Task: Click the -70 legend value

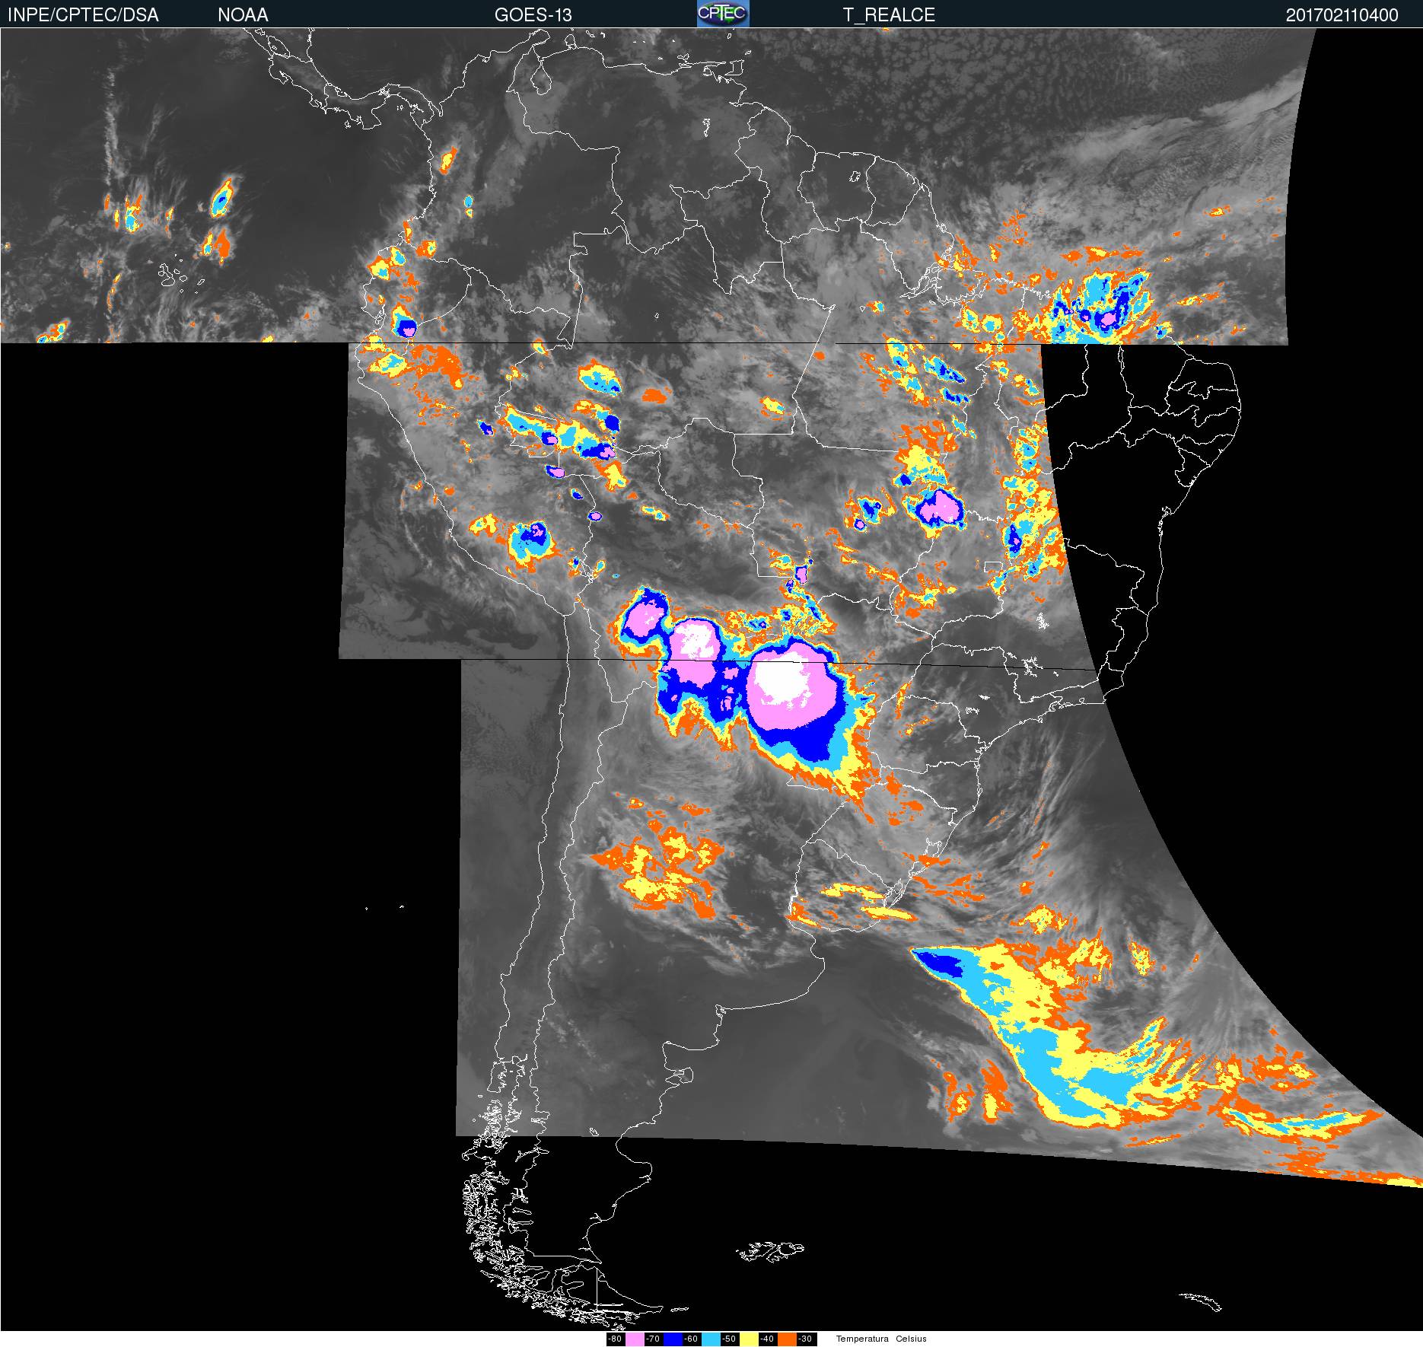Action: tap(653, 1339)
